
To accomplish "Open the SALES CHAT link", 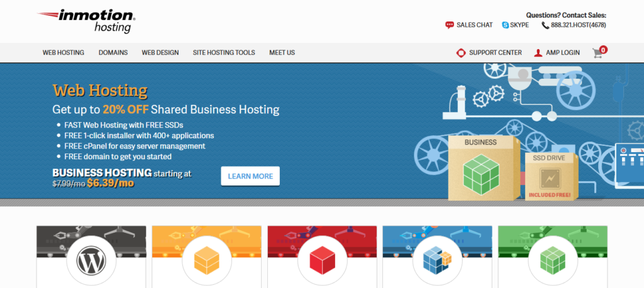I will click(x=474, y=25).
